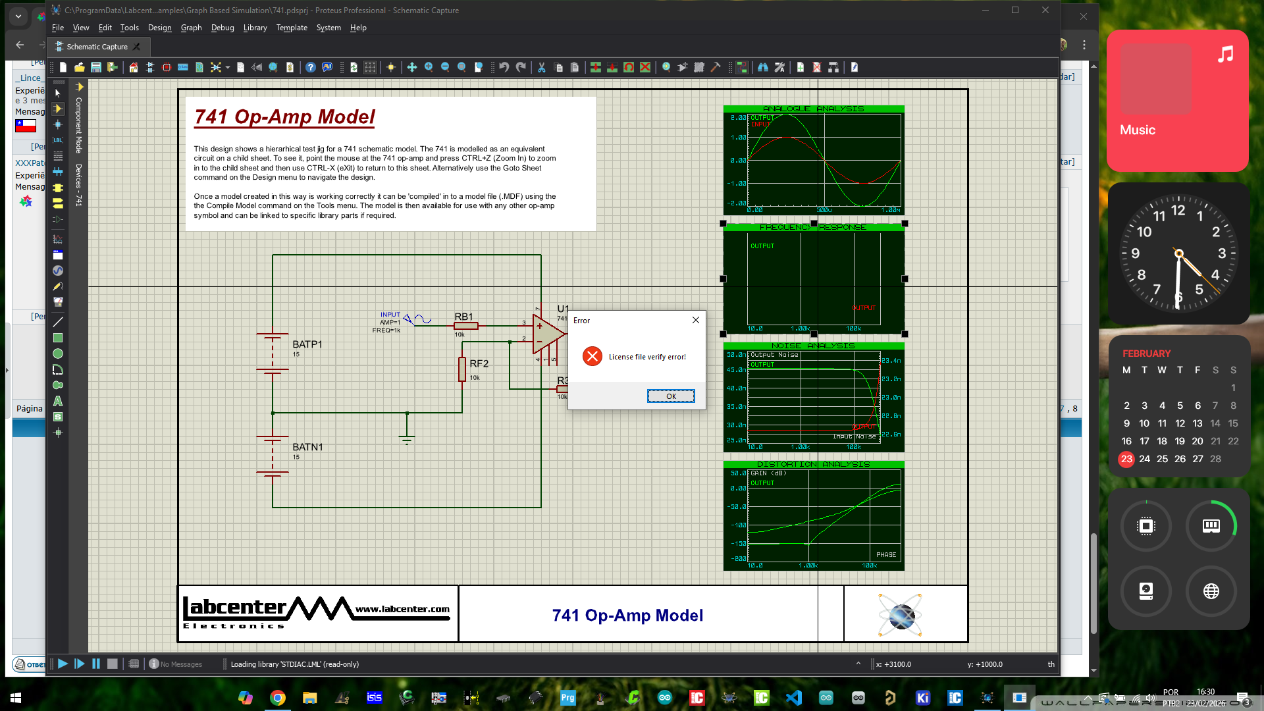Open Graph Mode in the side toolbar
This screenshot has width=1264, height=711.
58,239
